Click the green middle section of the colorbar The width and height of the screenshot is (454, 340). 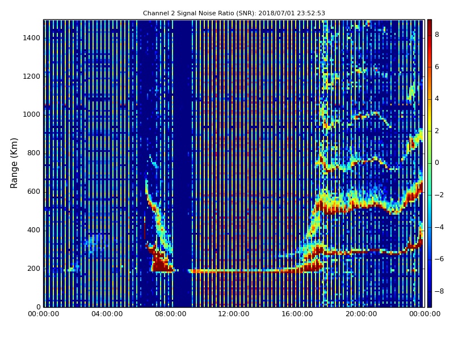coord(430,163)
